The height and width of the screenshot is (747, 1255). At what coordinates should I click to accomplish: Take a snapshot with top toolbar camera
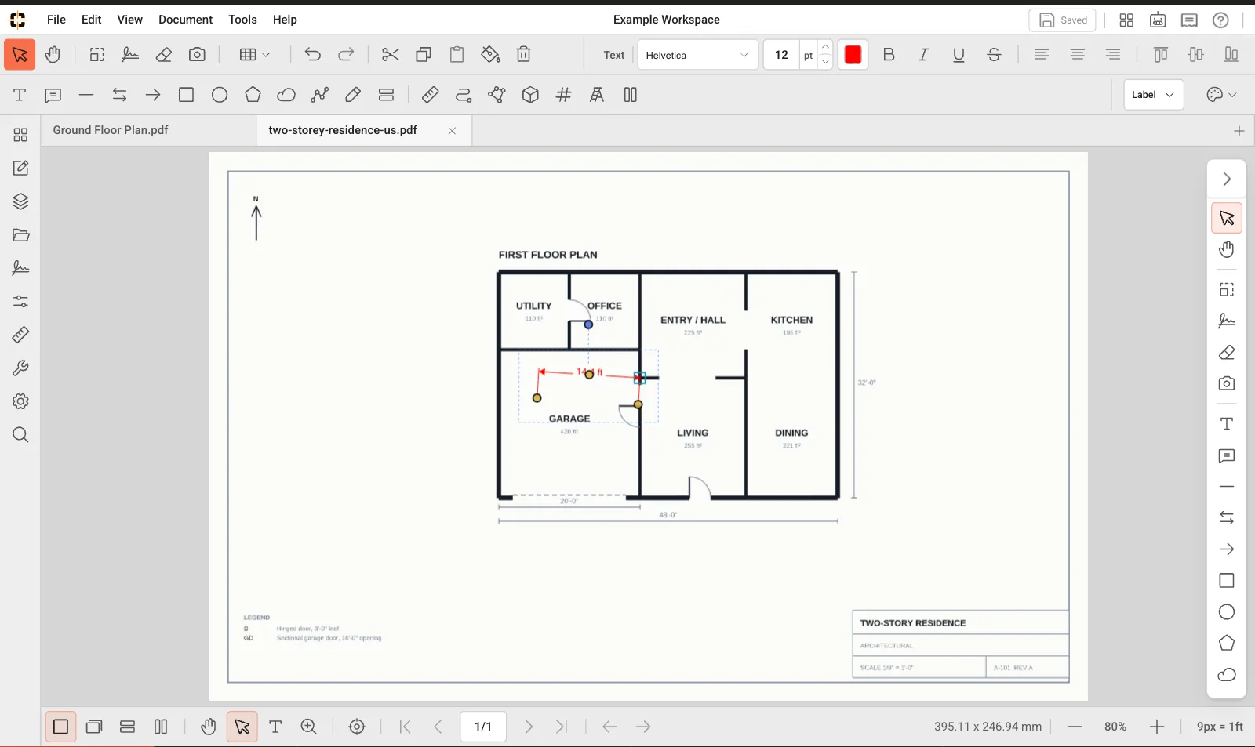pyautogui.click(x=197, y=55)
